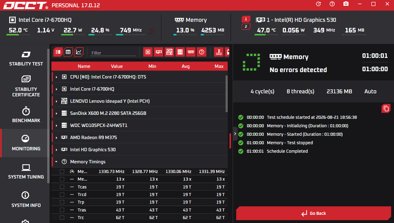
Task: Expand the WDC WD10SPCX-24HWST1 drive group
Action: tap(57, 125)
